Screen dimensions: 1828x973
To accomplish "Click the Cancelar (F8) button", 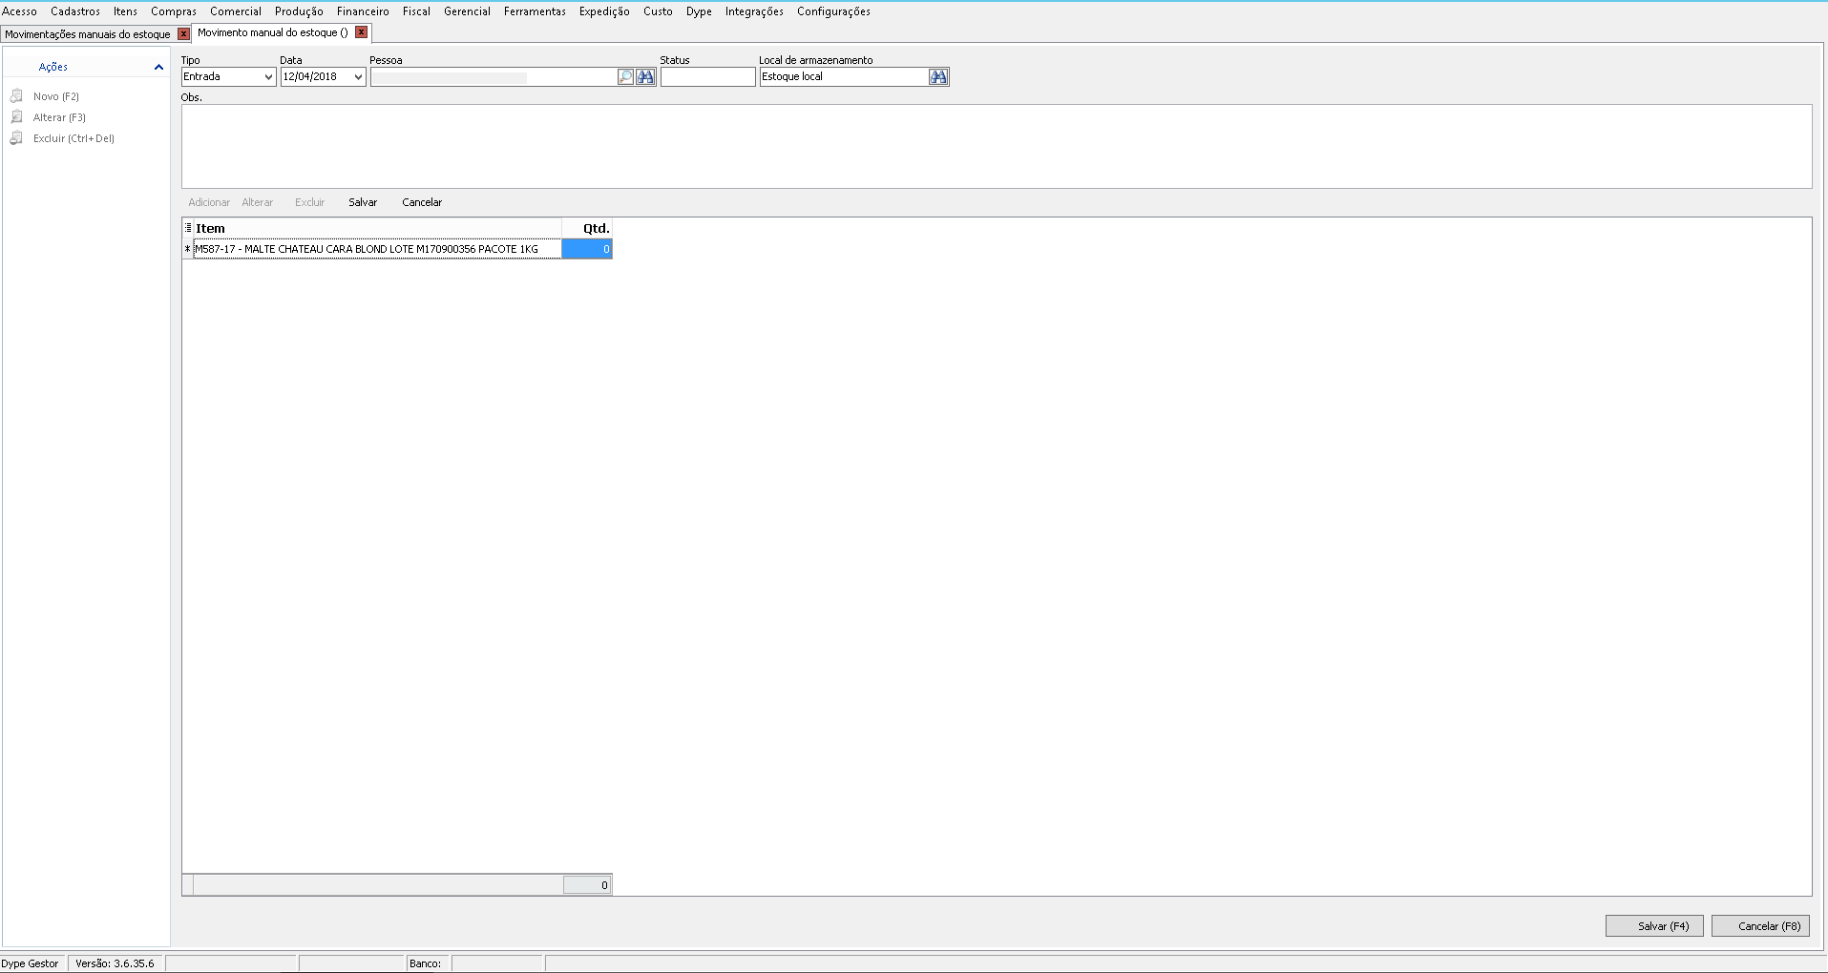I will (x=1760, y=926).
